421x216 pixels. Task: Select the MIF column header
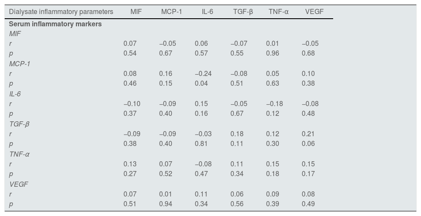point(136,12)
